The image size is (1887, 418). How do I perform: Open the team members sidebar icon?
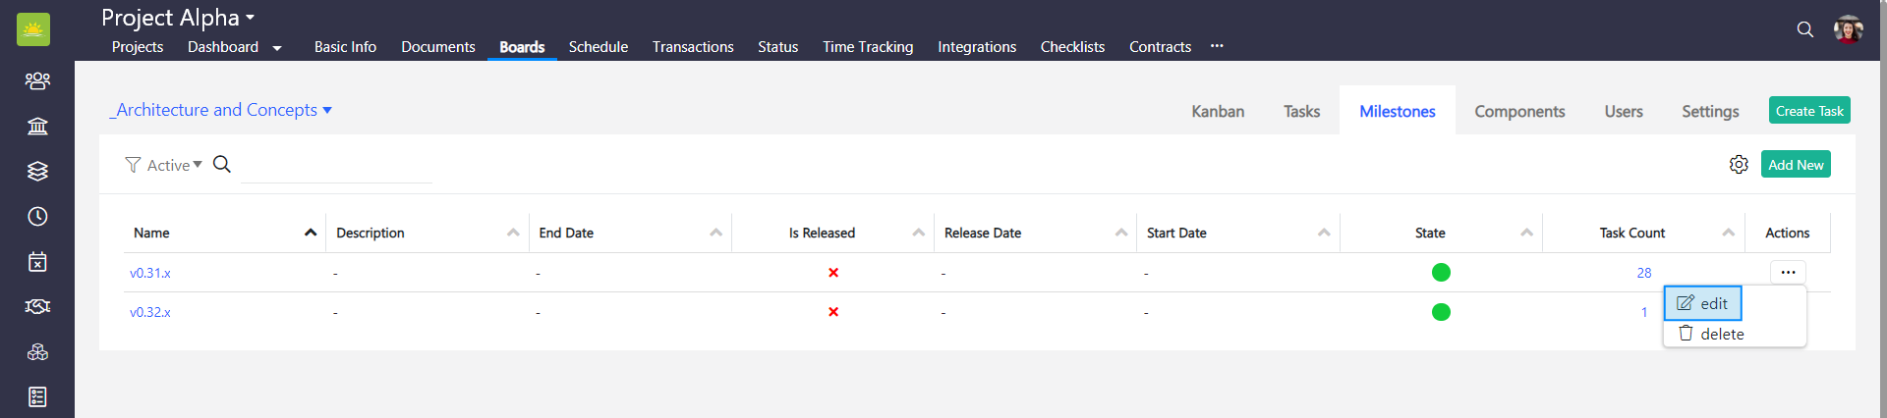click(37, 80)
